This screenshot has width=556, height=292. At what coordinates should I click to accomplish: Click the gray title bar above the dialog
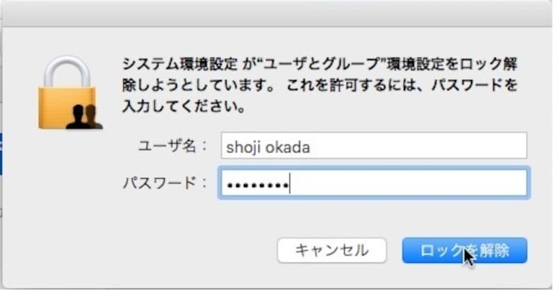(x=278, y=14)
